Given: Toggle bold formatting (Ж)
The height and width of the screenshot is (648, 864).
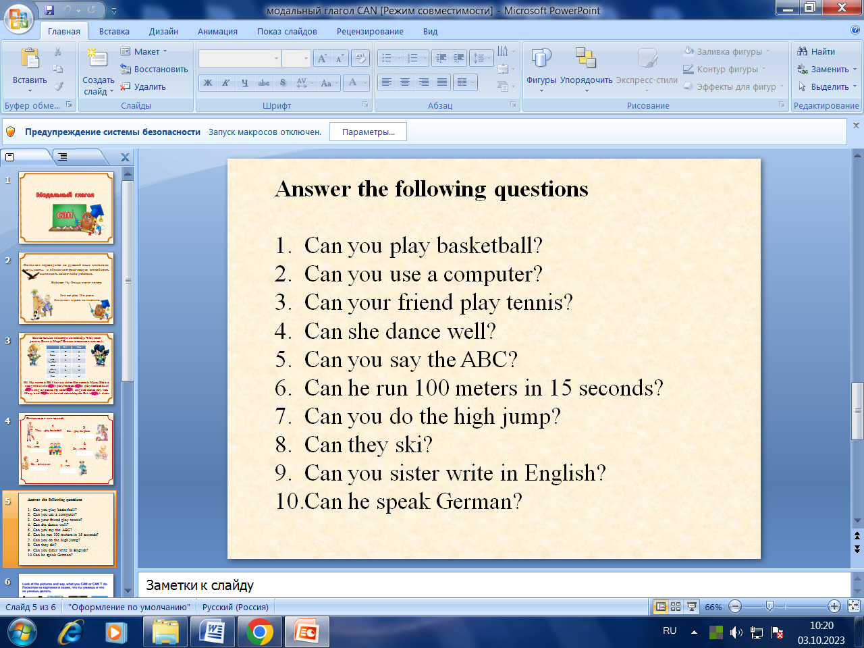Looking at the screenshot, I should [x=208, y=83].
